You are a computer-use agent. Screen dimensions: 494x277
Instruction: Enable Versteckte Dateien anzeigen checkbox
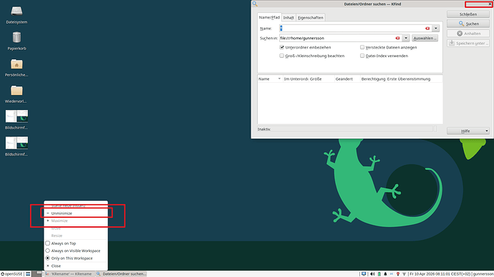tap(362, 47)
